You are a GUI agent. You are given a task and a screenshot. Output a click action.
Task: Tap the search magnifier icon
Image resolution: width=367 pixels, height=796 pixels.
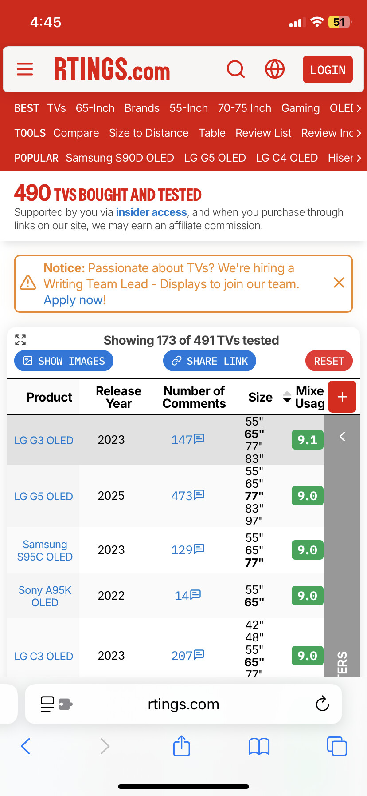point(235,69)
